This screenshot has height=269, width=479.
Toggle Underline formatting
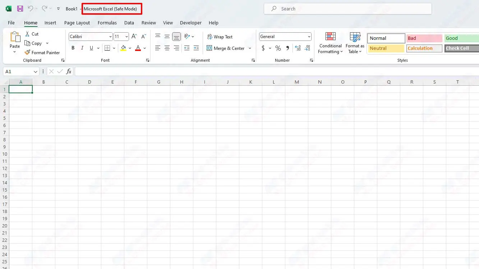click(91, 48)
